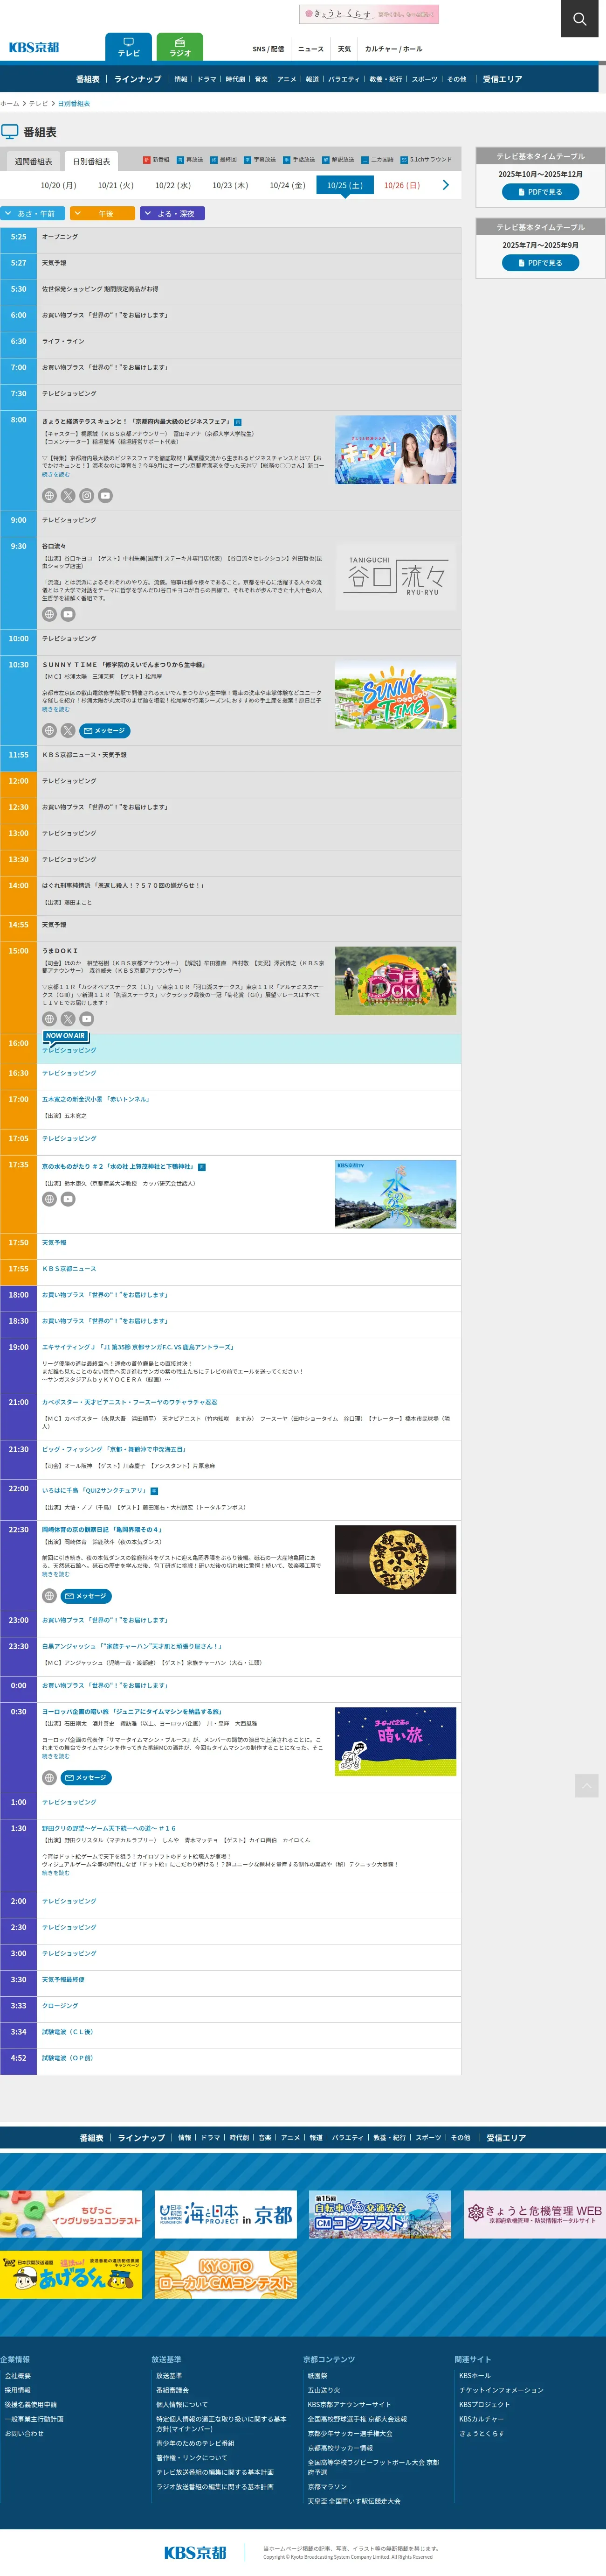The image size is (606, 2576).
Task: Select date 10/20 (月)
Action: click(x=58, y=185)
